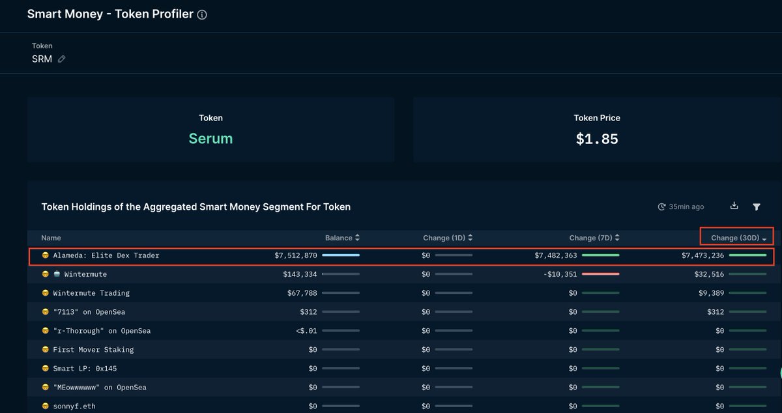
Task: Download the token holdings table
Action: (x=734, y=206)
